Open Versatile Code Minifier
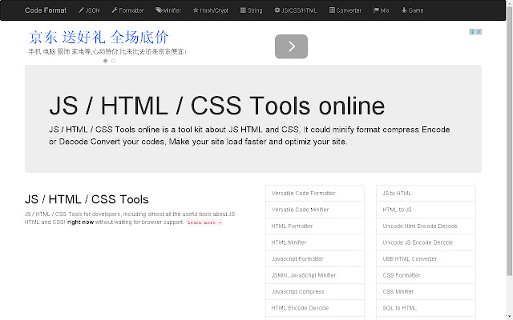513x320 pixels. click(315, 210)
